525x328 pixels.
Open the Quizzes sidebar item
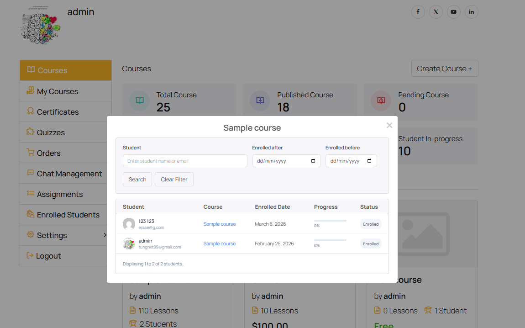point(51,132)
